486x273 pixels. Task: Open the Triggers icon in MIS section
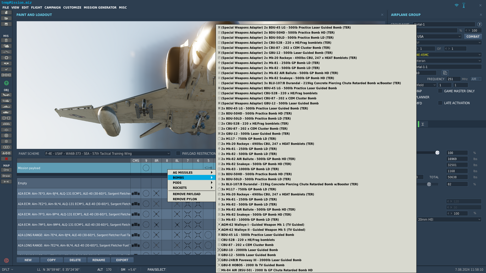[6, 52]
